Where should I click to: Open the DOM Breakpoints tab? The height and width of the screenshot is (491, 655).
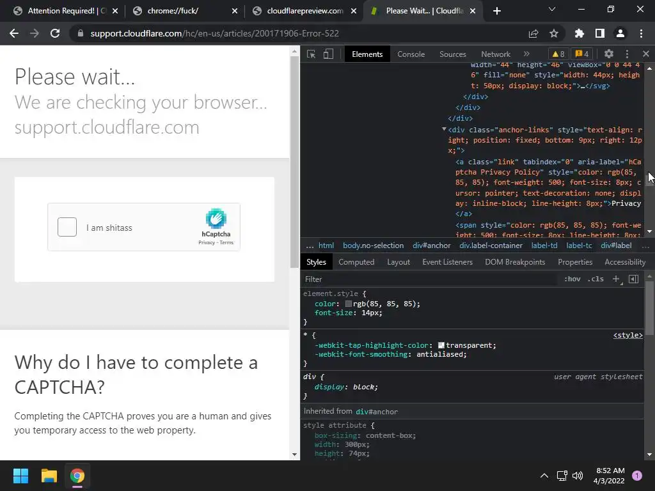tap(515, 262)
